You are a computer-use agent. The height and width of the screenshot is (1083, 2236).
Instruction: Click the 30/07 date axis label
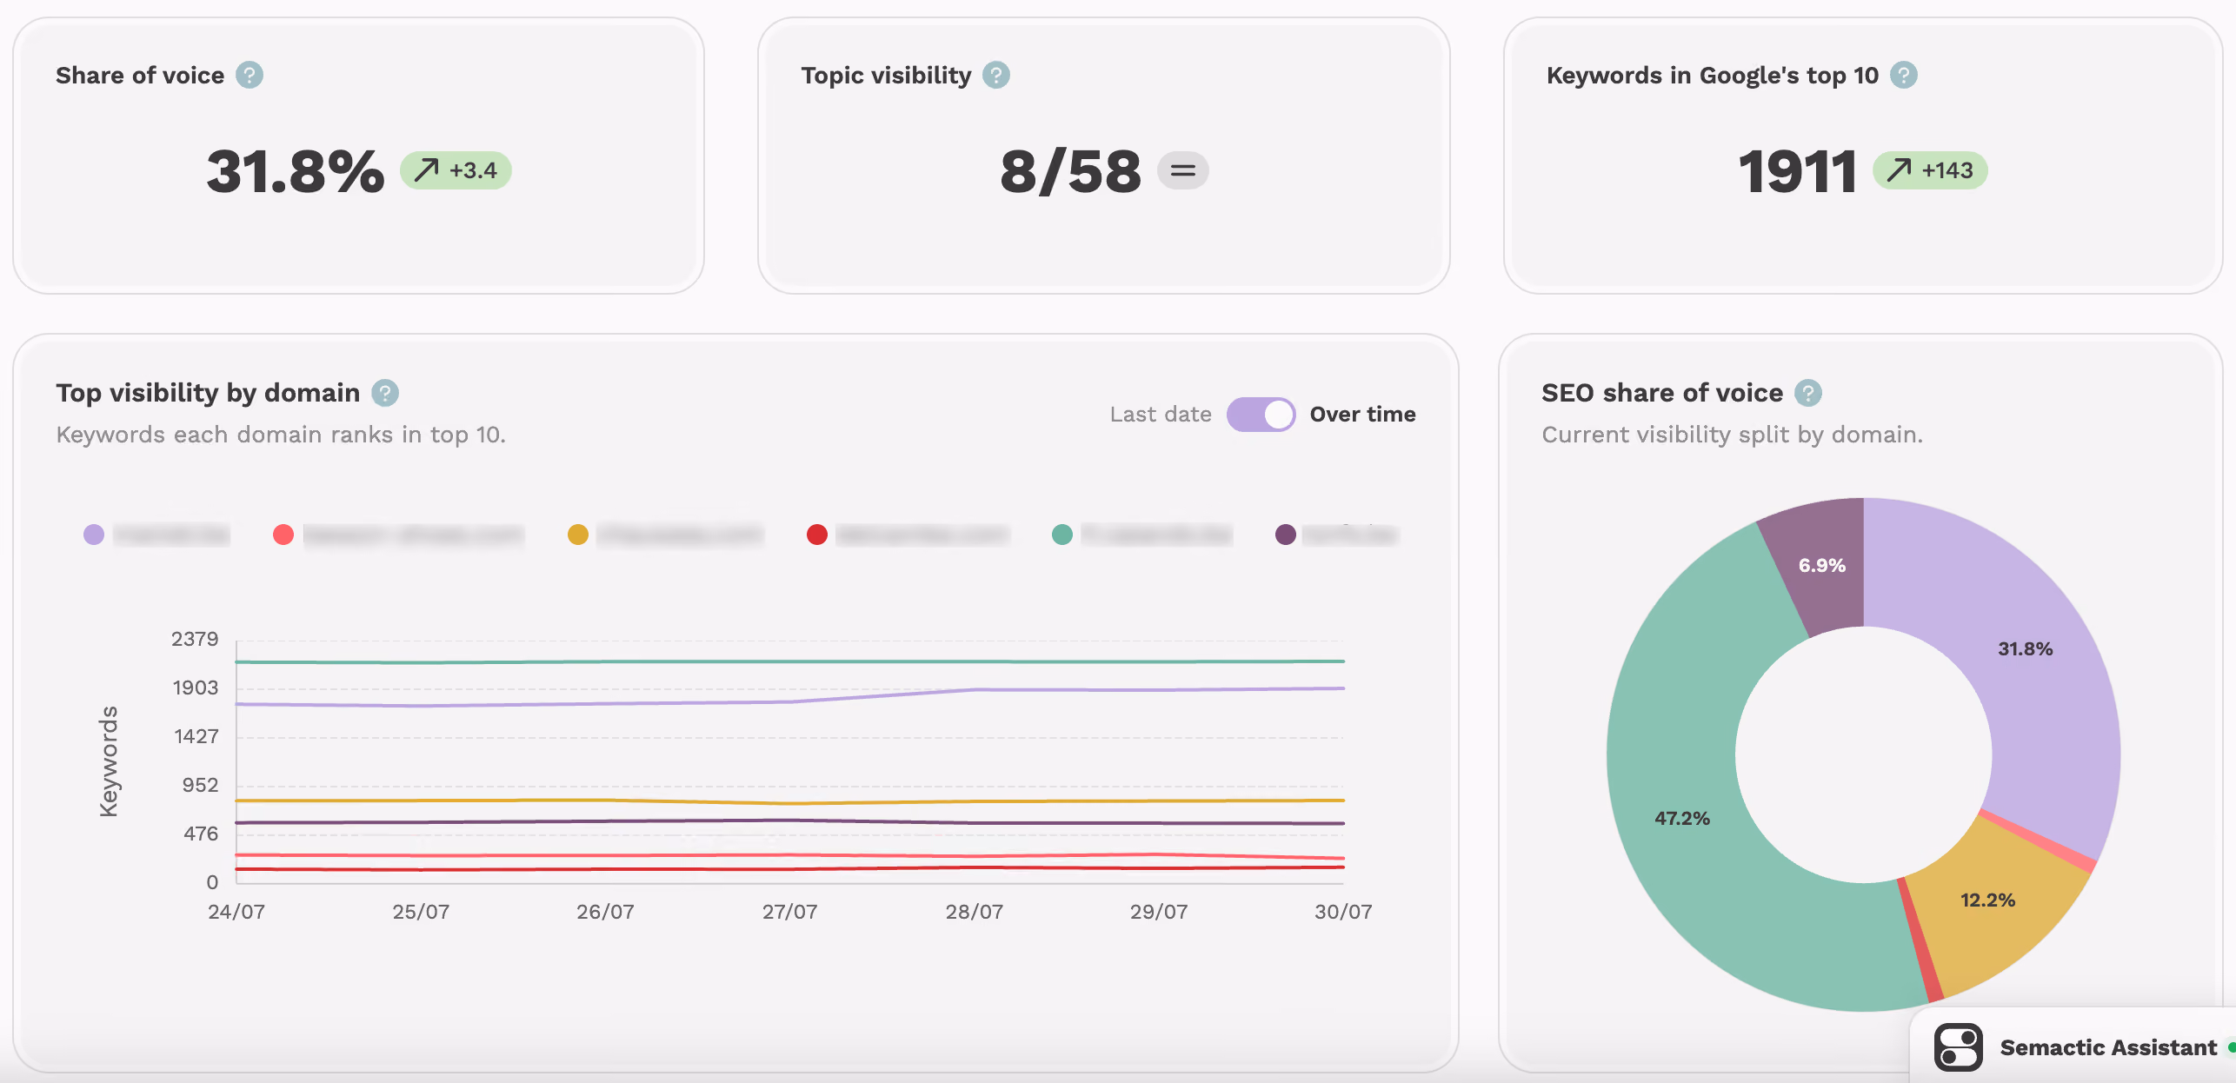[1344, 912]
